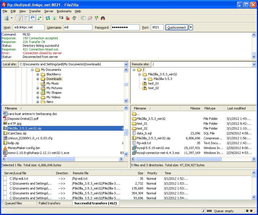Sort remote list by Filesize column
The width and height of the screenshot is (258, 215).
pyautogui.click(x=191, y=108)
